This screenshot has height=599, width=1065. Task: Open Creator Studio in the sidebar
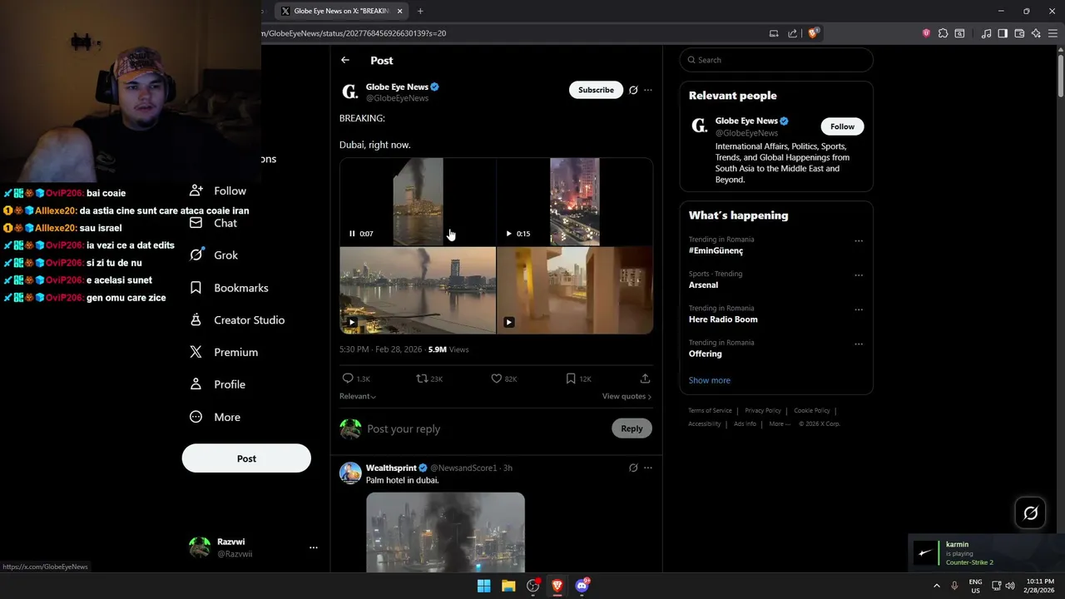tap(237, 319)
